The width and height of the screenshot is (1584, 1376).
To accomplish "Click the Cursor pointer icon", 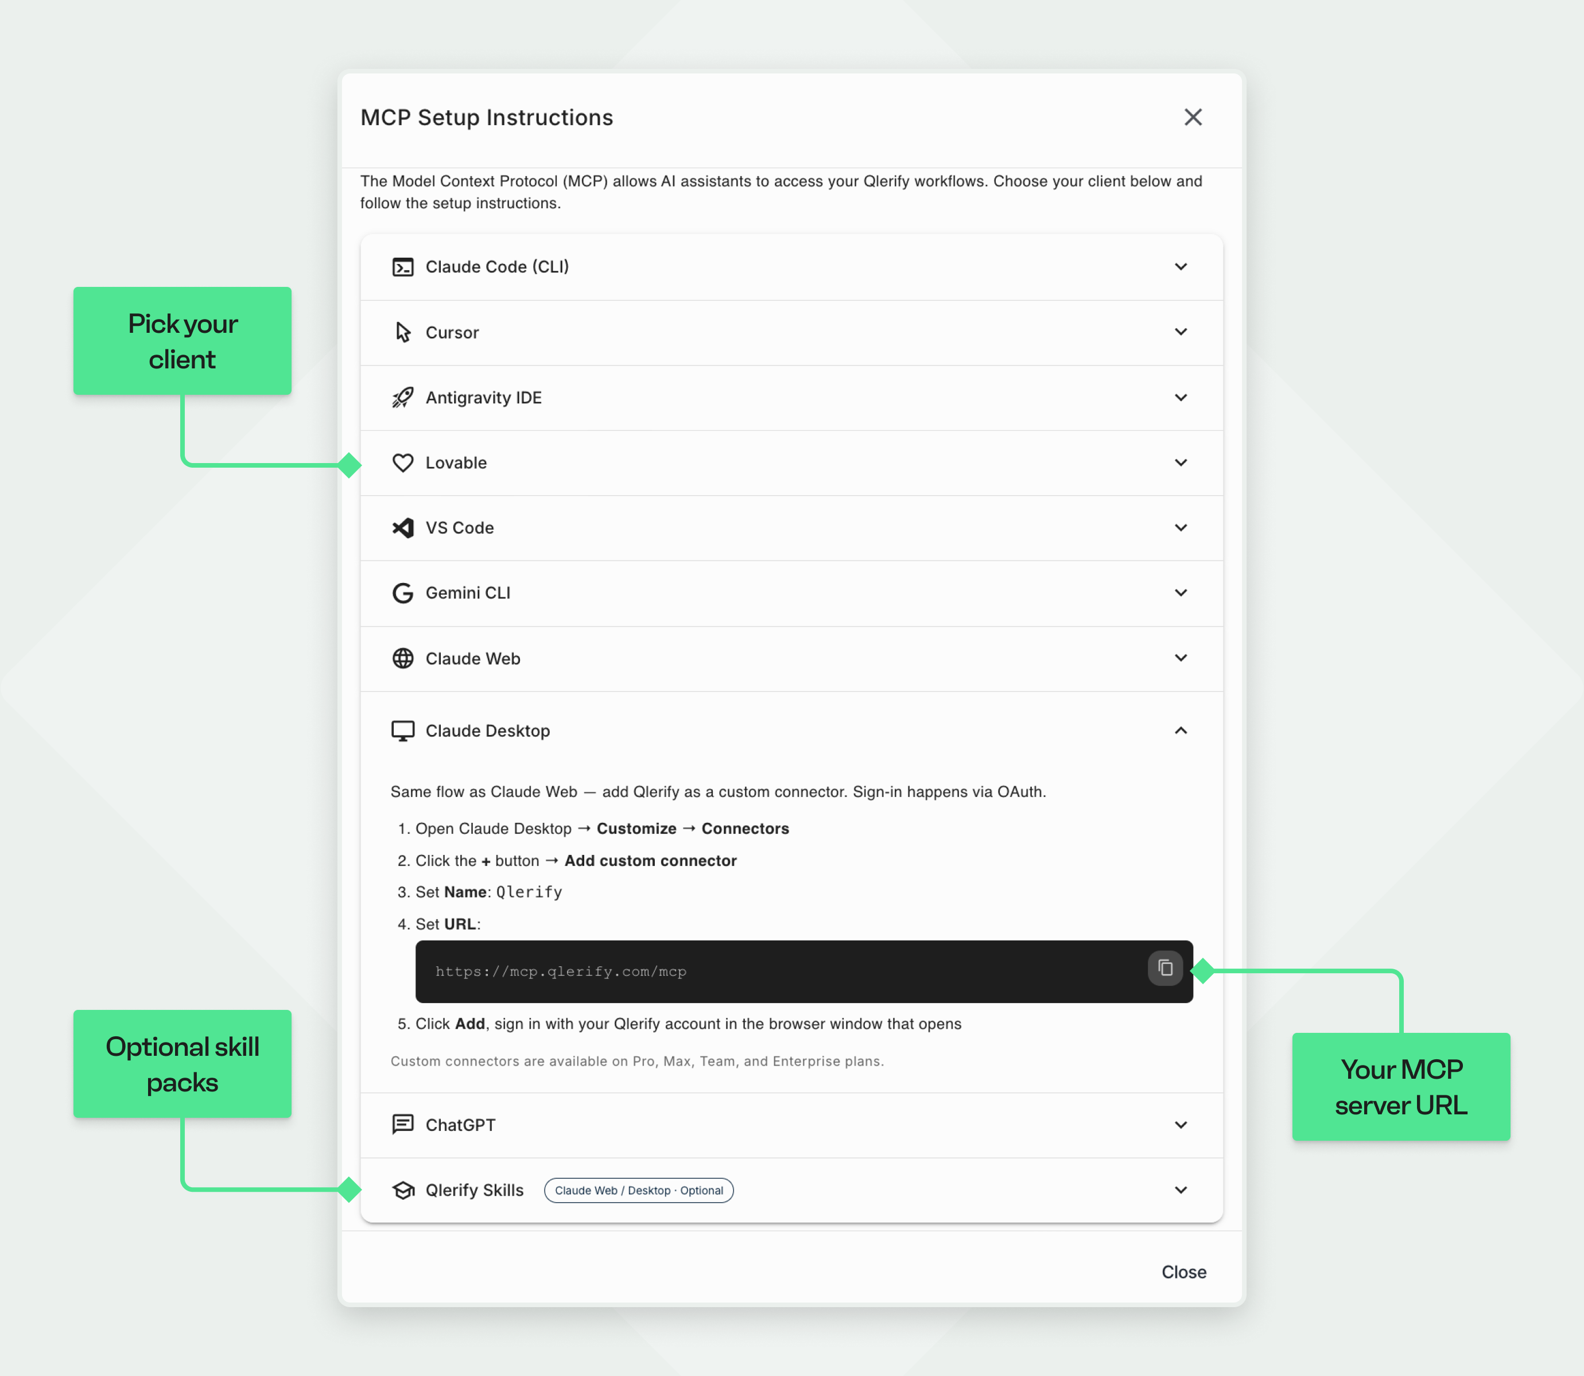I will click(403, 332).
